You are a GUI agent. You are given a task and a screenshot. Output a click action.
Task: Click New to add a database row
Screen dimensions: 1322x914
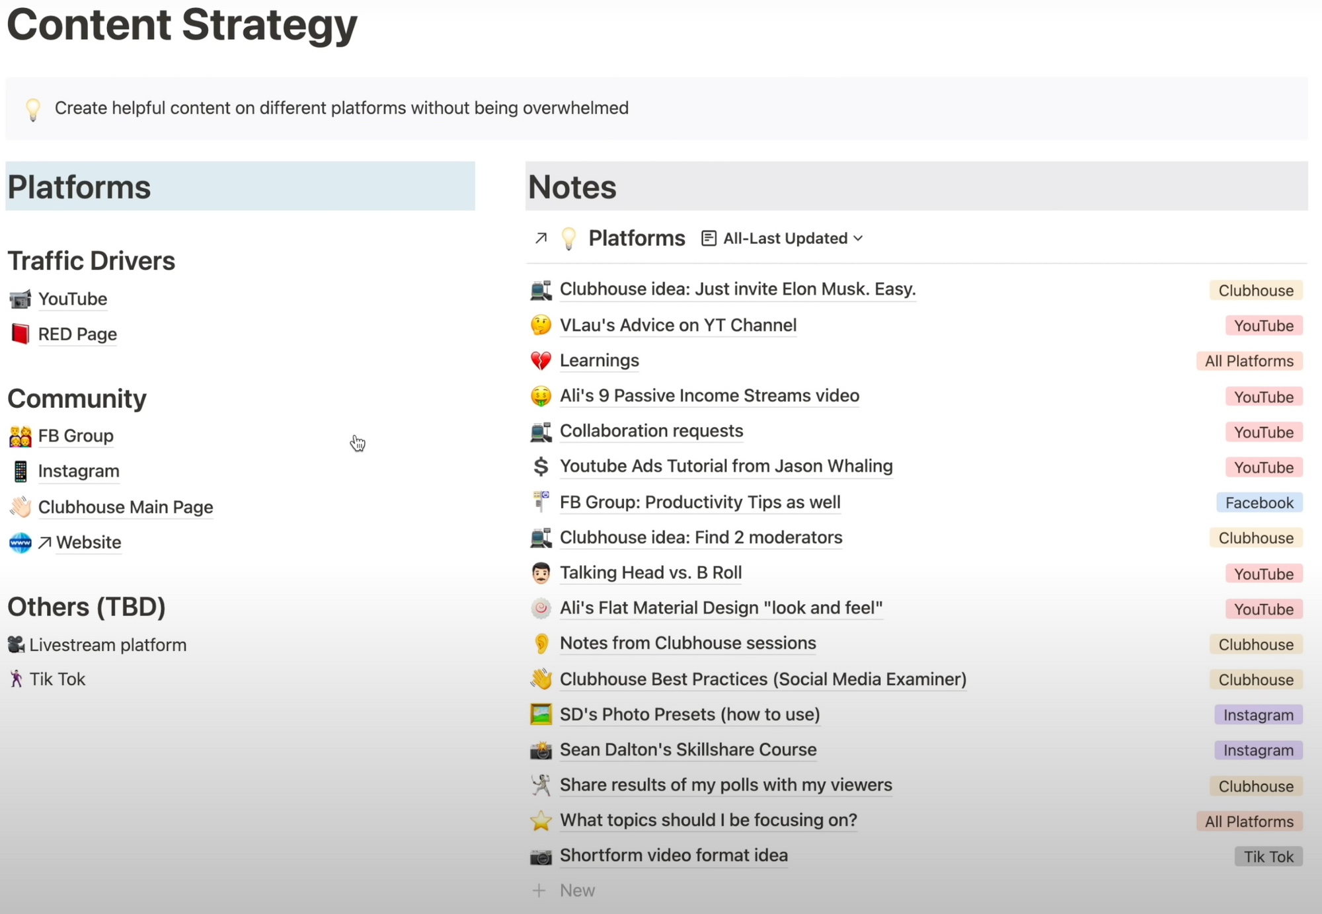pyautogui.click(x=576, y=891)
